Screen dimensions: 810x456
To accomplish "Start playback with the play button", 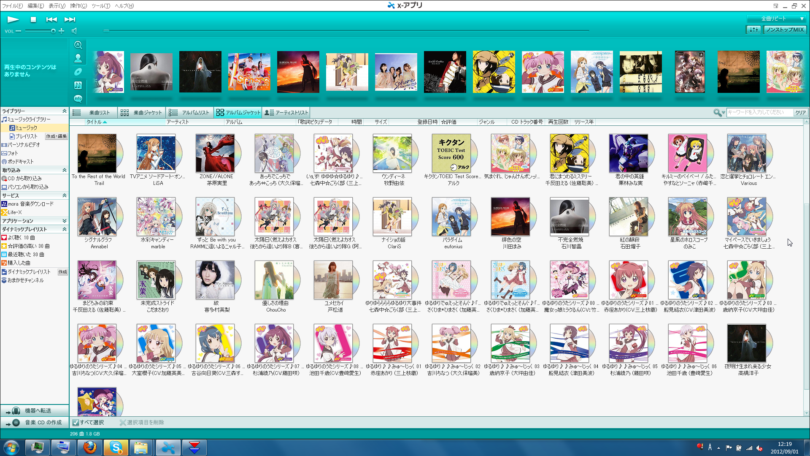I will (13, 19).
